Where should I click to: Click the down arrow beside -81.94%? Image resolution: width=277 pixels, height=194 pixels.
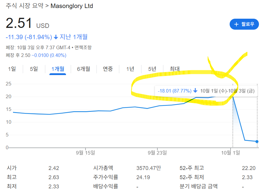coord(56,37)
